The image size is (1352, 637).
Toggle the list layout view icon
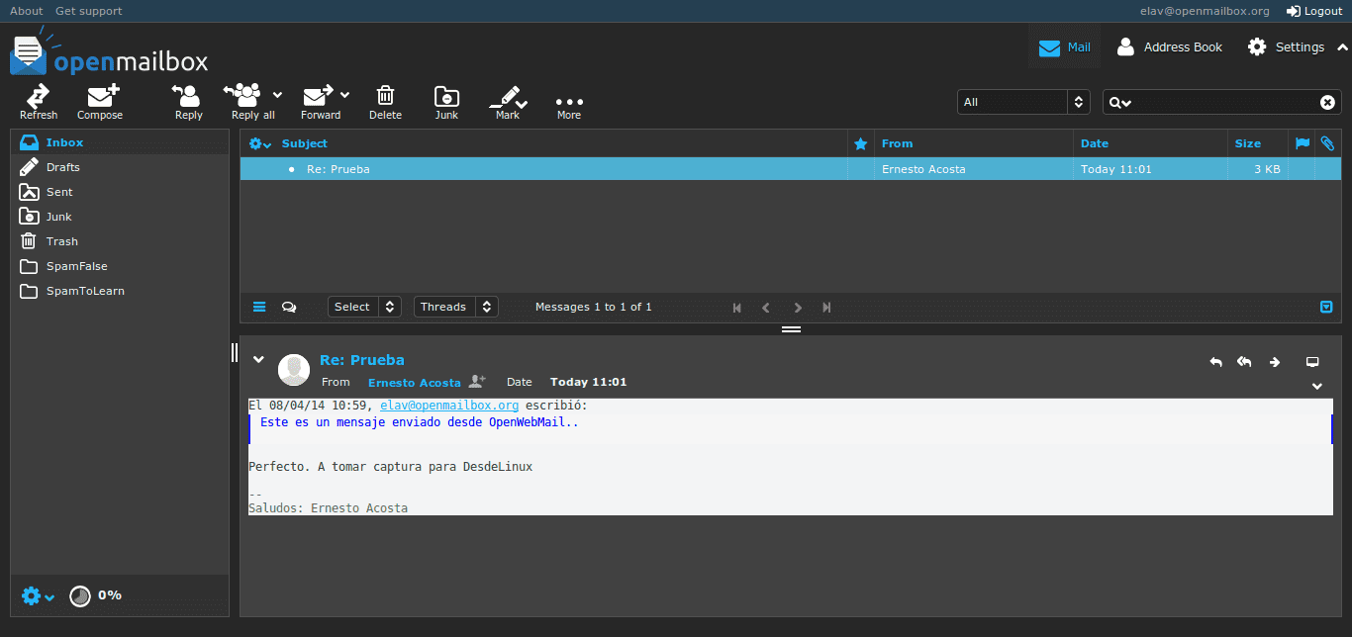(258, 307)
